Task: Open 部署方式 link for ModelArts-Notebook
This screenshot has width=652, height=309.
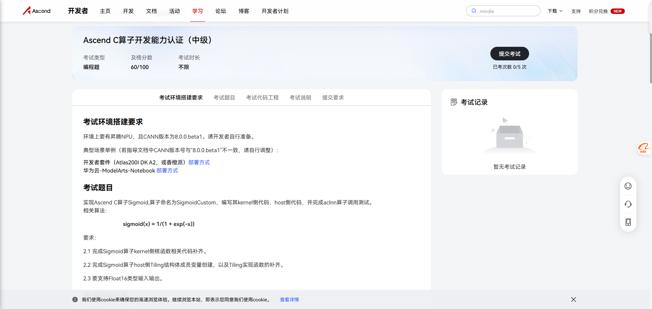Action: [x=167, y=170]
